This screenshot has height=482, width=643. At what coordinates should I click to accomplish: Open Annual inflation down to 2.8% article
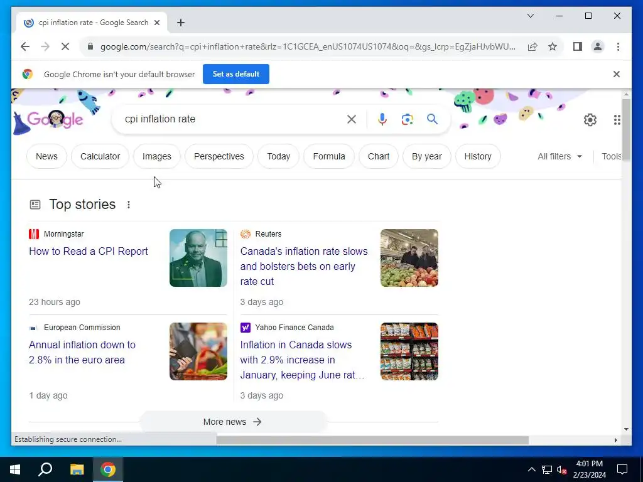pos(82,352)
